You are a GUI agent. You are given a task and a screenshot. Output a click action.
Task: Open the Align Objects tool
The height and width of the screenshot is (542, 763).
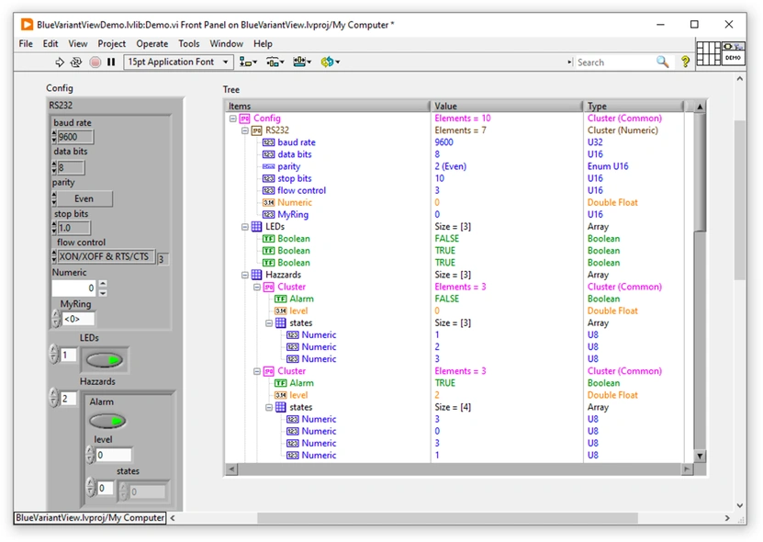tap(245, 62)
